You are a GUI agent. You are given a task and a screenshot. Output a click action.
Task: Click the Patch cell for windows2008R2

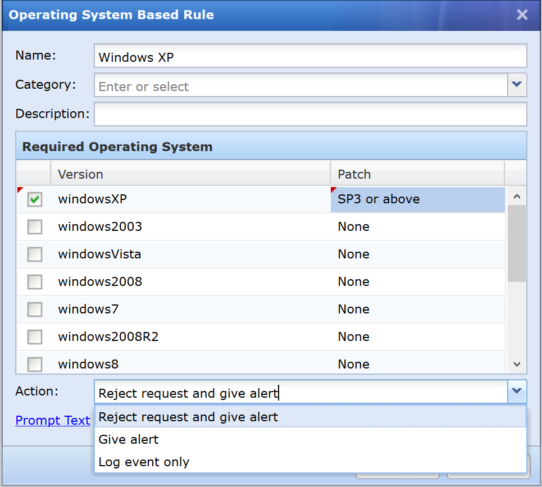tap(417, 336)
